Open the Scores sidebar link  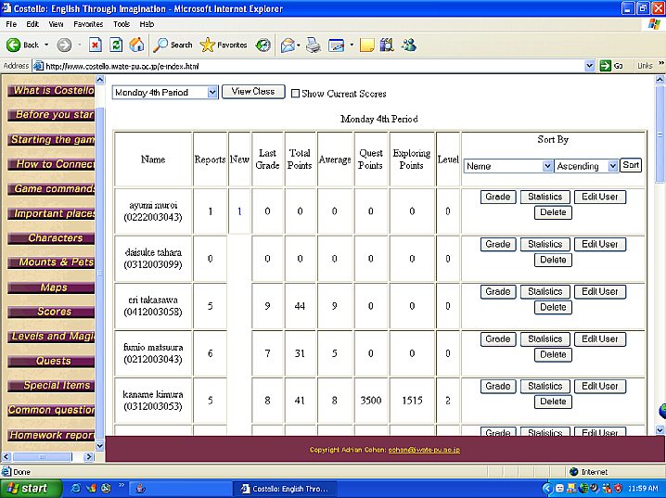(51, 312)
